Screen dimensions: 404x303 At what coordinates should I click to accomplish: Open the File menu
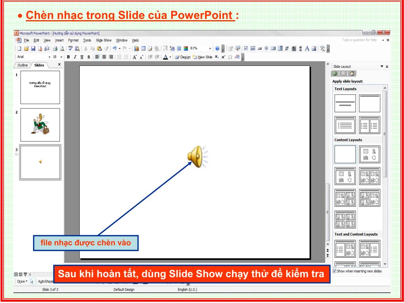coord(26,40)
